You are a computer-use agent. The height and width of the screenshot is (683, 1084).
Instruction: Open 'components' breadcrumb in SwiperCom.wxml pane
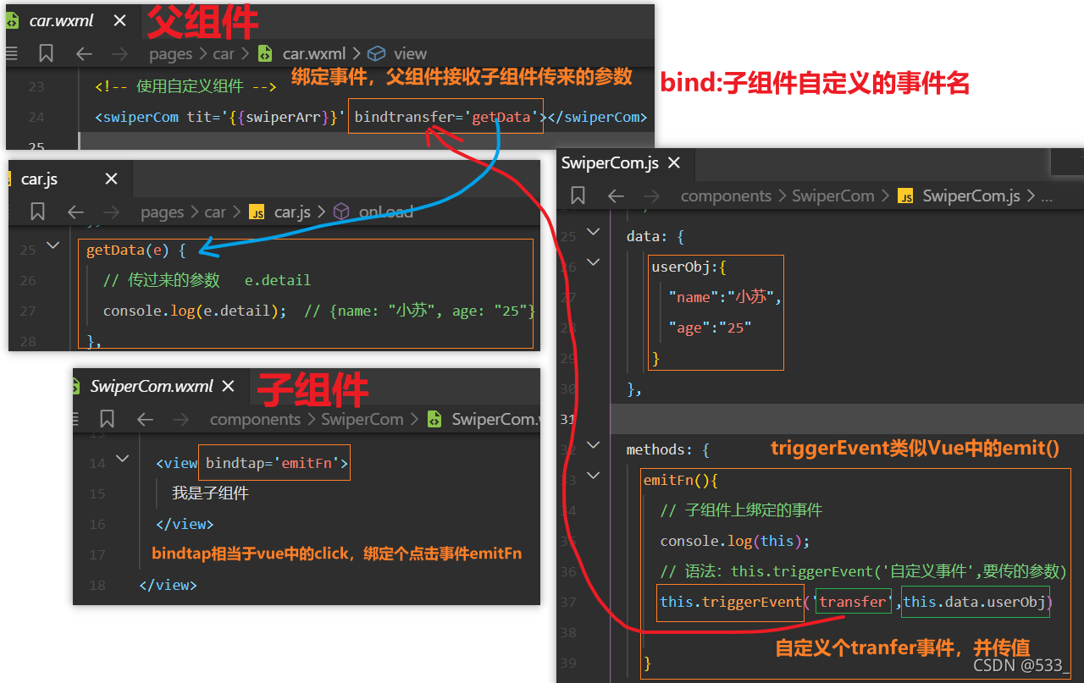255,419
